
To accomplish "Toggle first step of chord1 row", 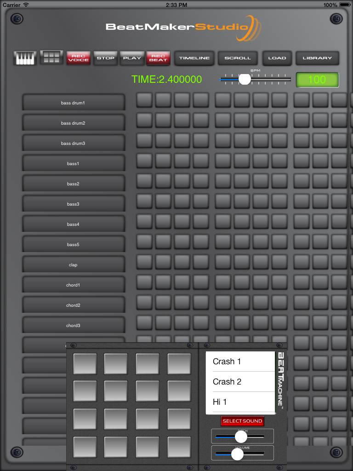I will [144, 282].
